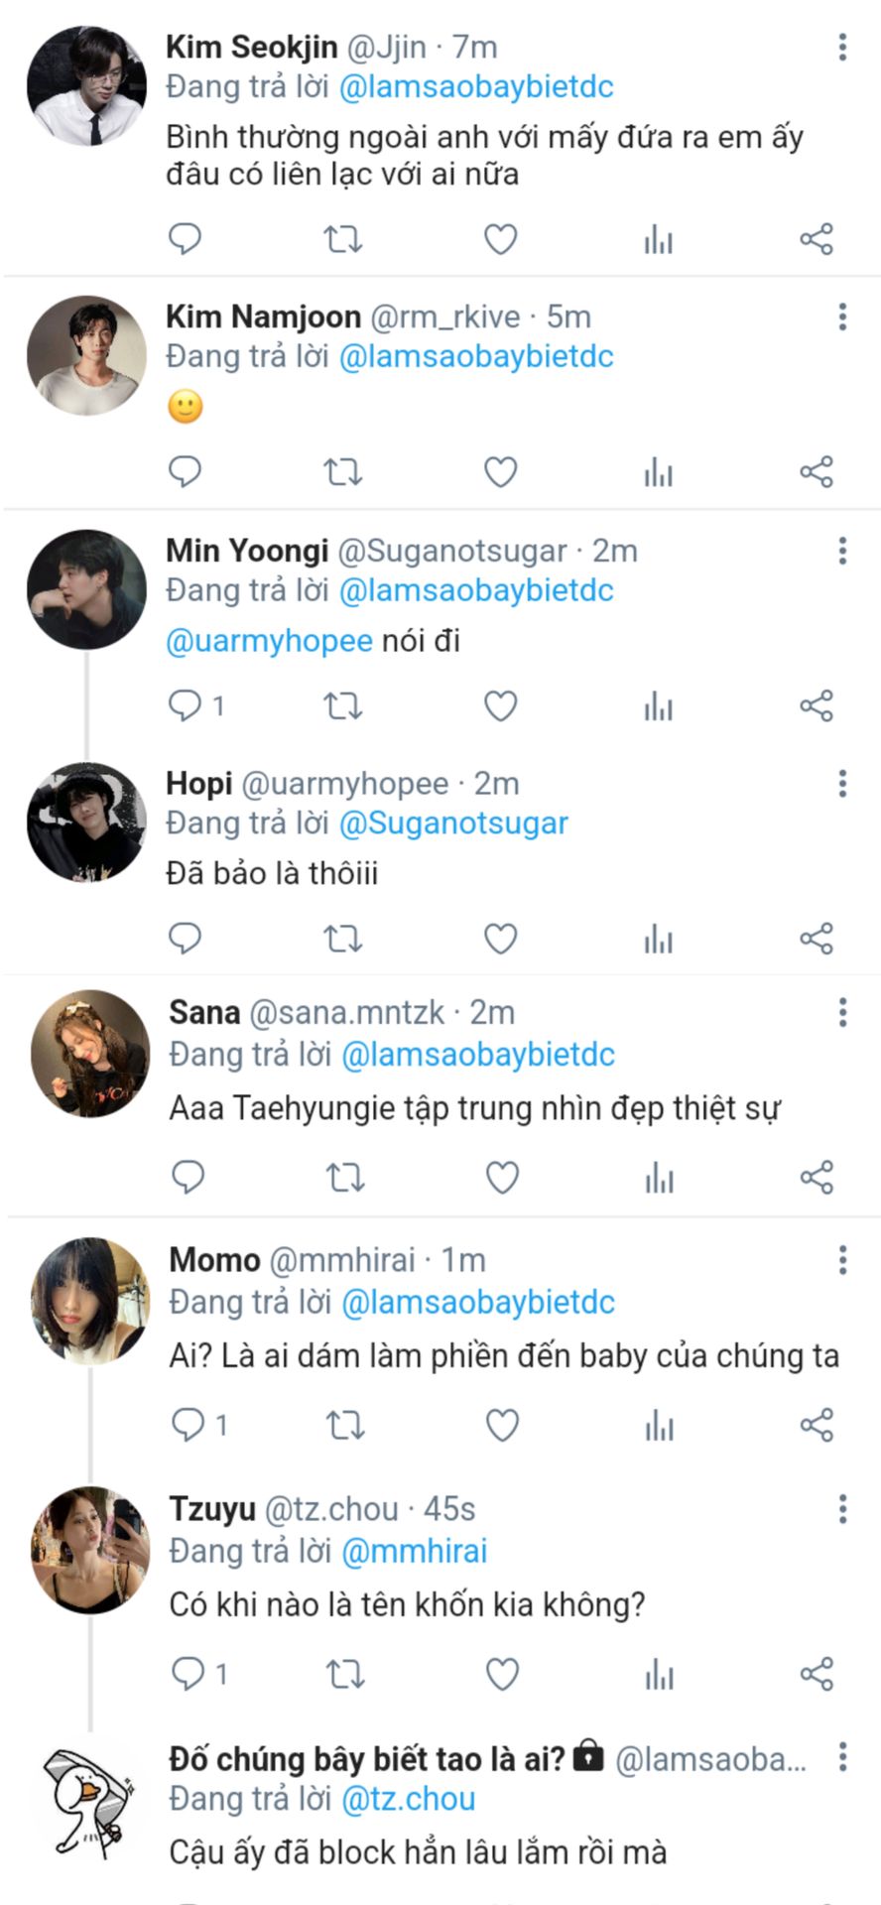Open @Suganotsugar link in Hopi's reply
881x1905 pixels.
(x=453, y=824)
